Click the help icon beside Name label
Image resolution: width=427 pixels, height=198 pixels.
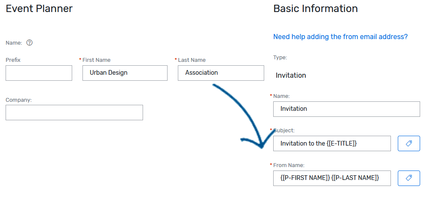click(x=30, y=43)
